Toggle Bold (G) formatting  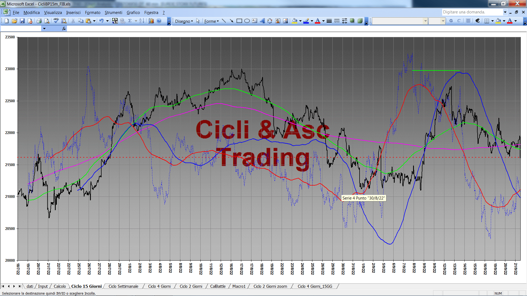[451, 21]
